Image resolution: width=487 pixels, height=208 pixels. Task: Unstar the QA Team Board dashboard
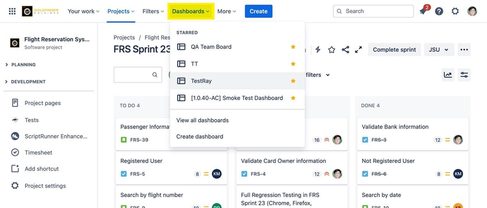(293, 47)
